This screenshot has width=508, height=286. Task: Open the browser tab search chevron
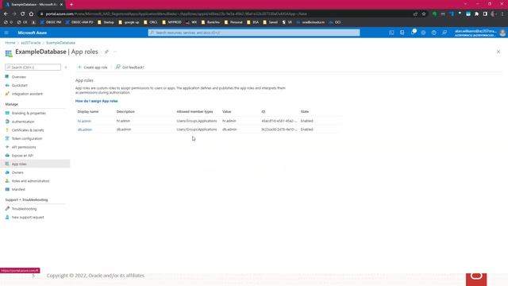pyautogui.click(x=466, y=4)
